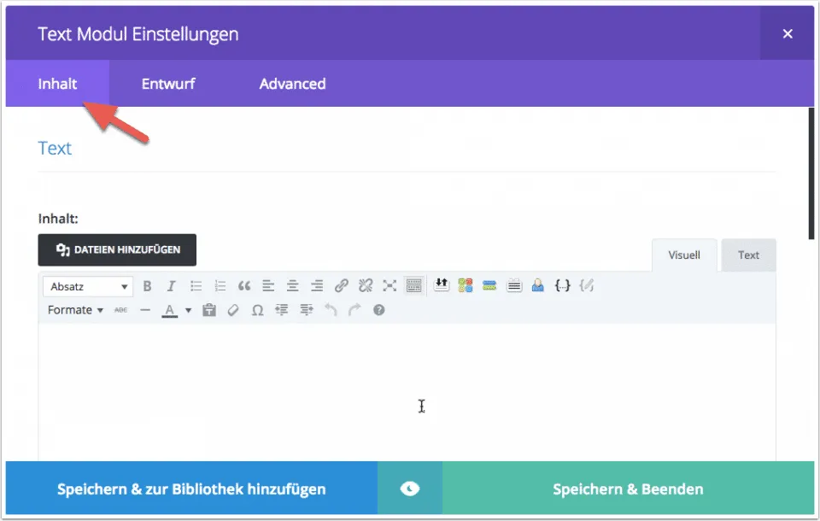Clear formatting with the eraser icon
The height and width of the screenshot is (521, 820).
[x=232, y=310]
